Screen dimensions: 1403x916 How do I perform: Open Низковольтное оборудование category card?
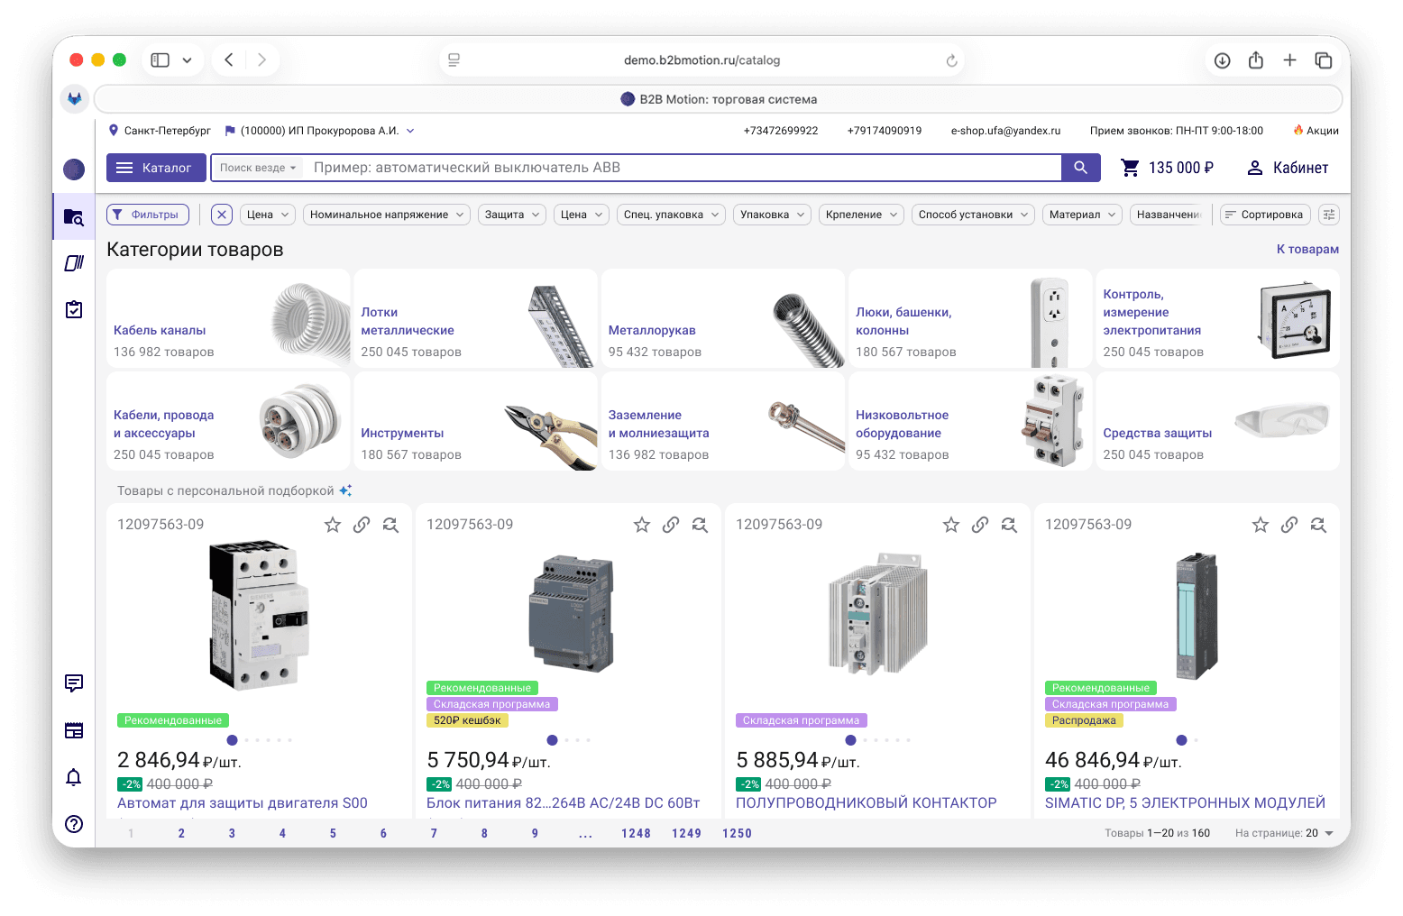tap(970, 421)
